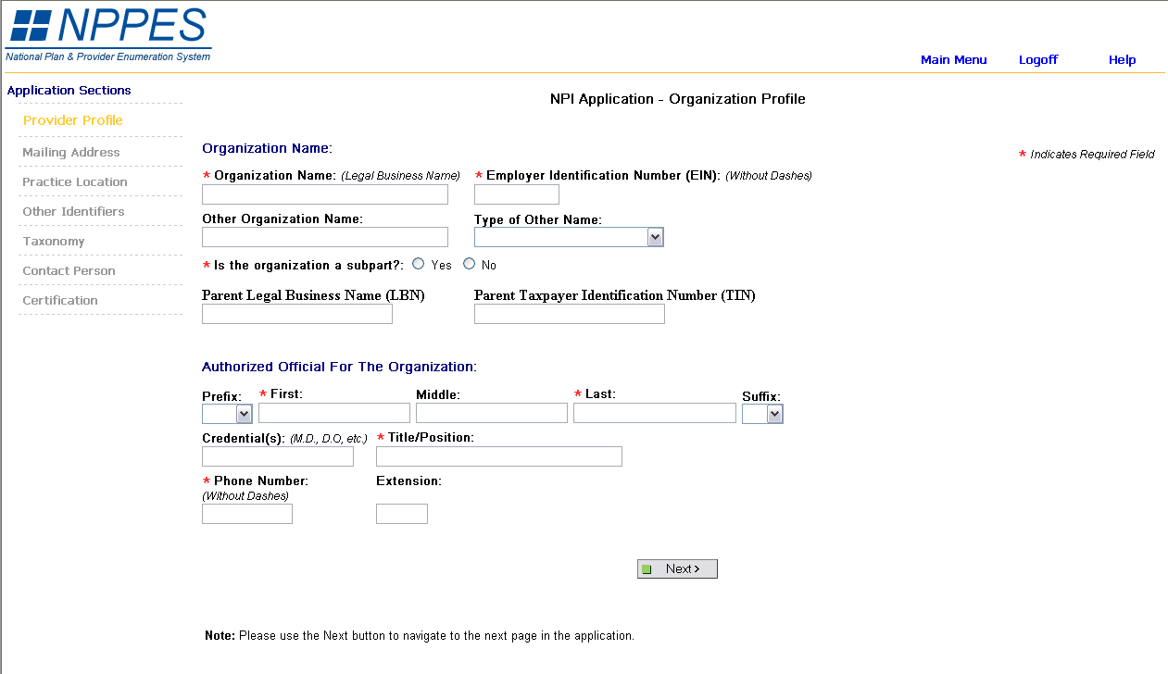Focus the Title/Position input field

(498, 456)
